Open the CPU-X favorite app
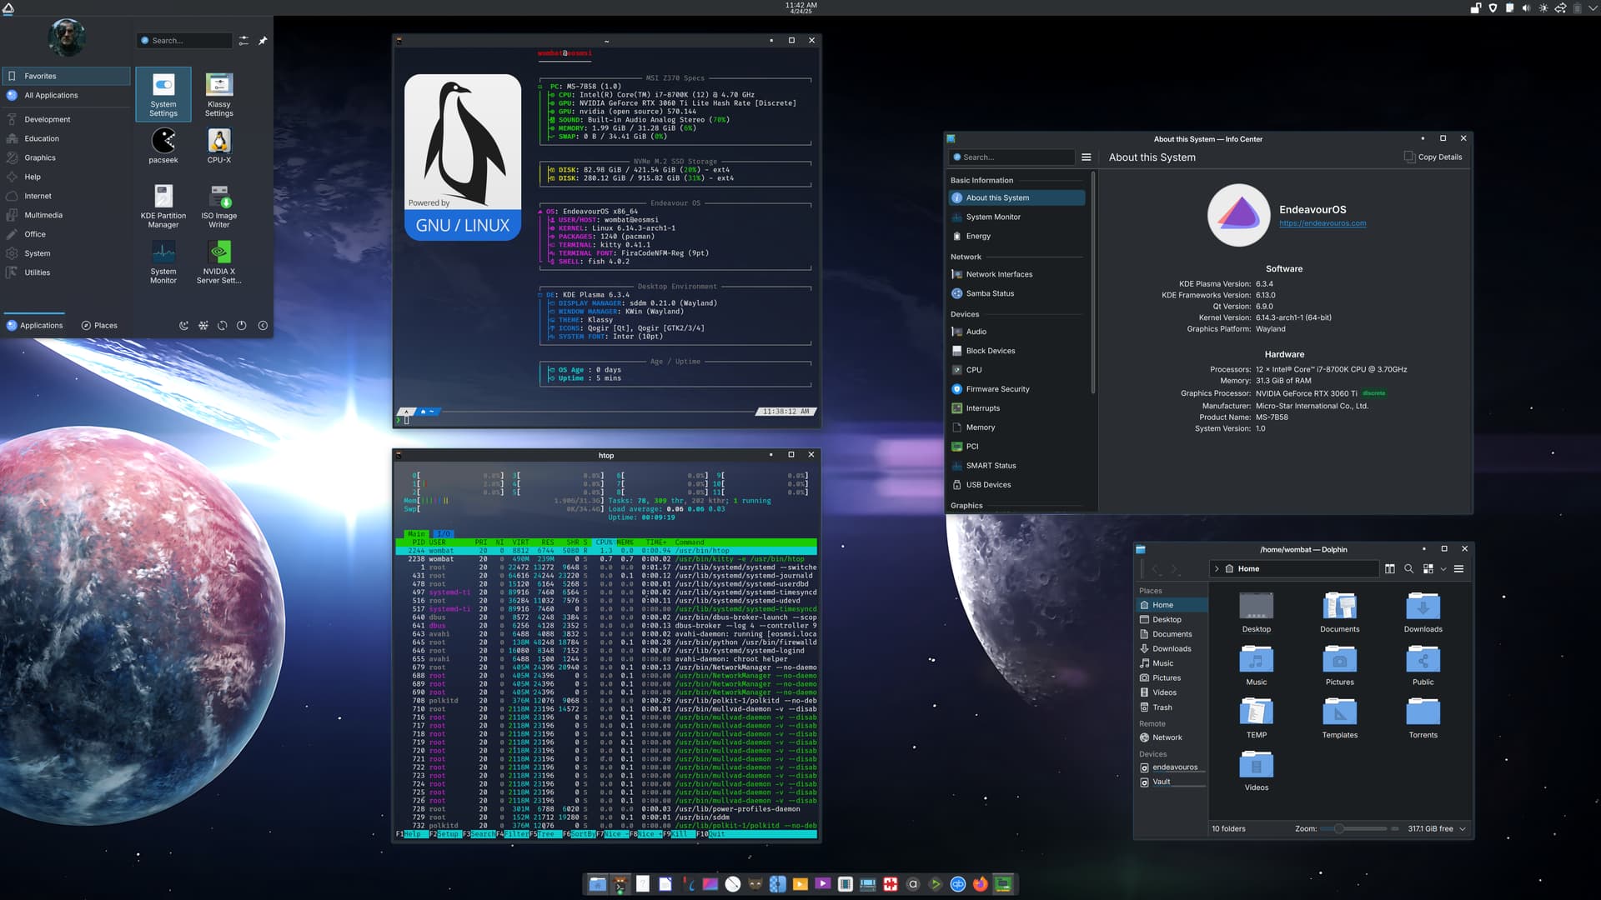This screenshot has height=900, width=1601. click(x=219, y=146)
